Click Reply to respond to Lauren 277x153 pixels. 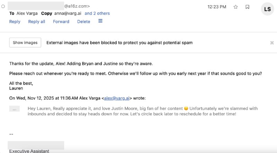(x=15, y=21)
